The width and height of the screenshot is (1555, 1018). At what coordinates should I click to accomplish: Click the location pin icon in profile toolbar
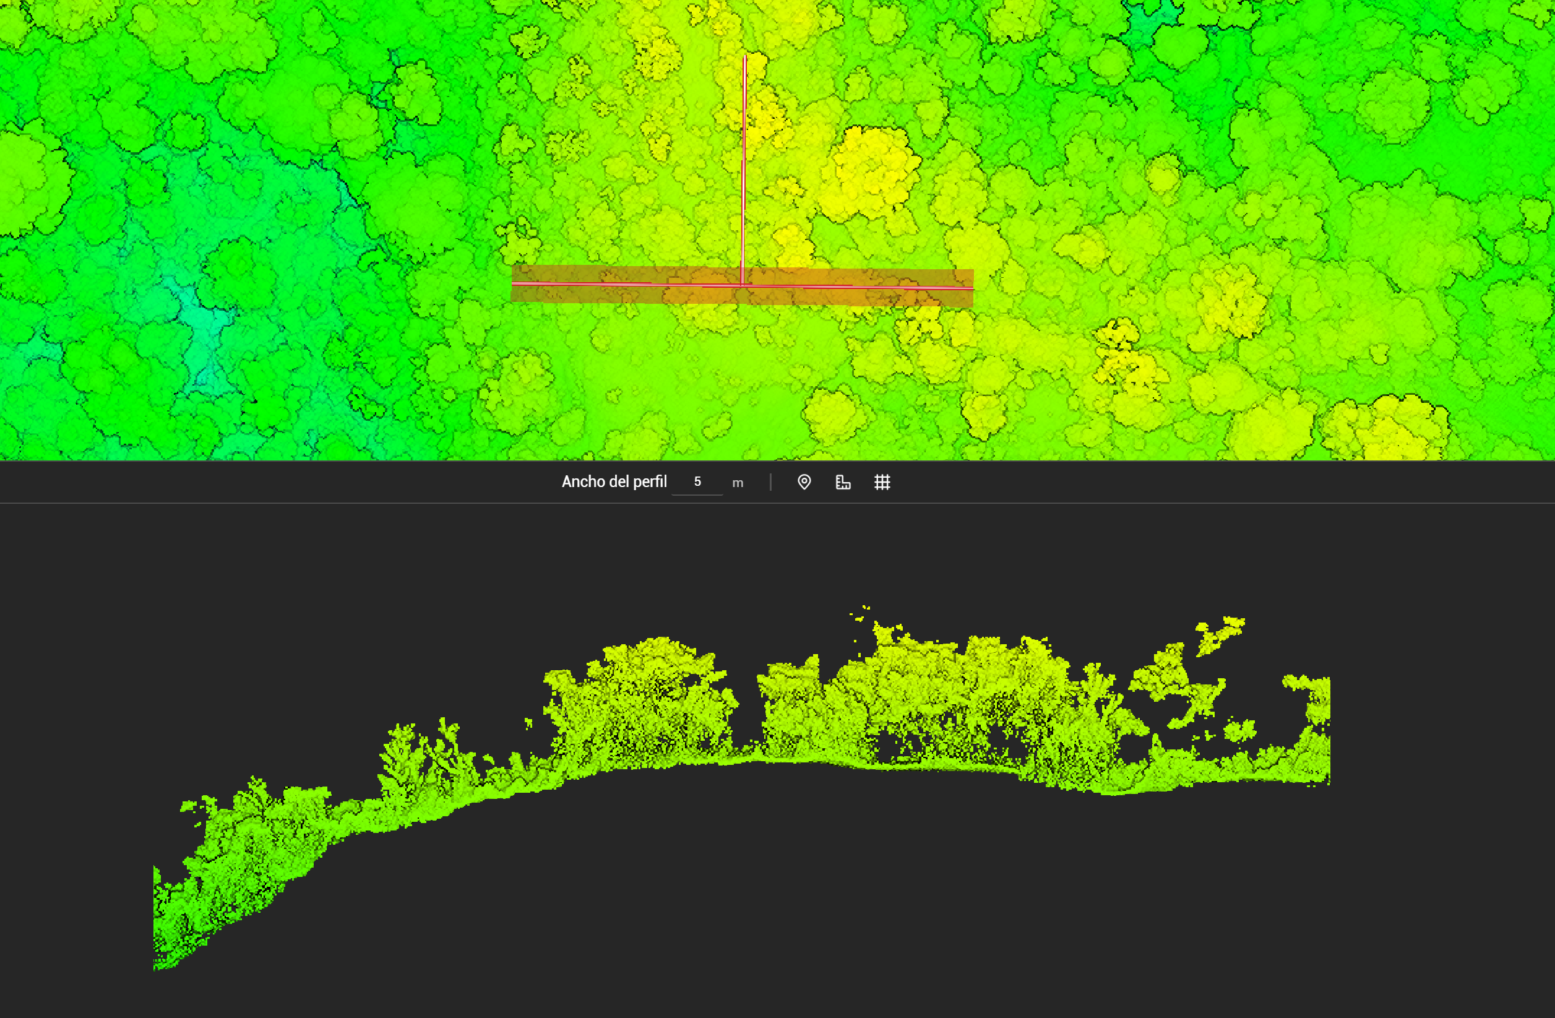[804, 482]
